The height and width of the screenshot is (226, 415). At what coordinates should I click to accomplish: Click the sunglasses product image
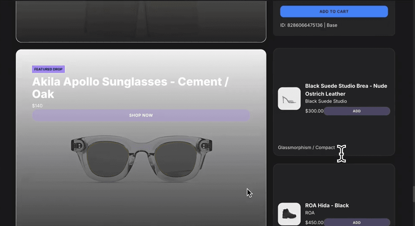point(141,158)
